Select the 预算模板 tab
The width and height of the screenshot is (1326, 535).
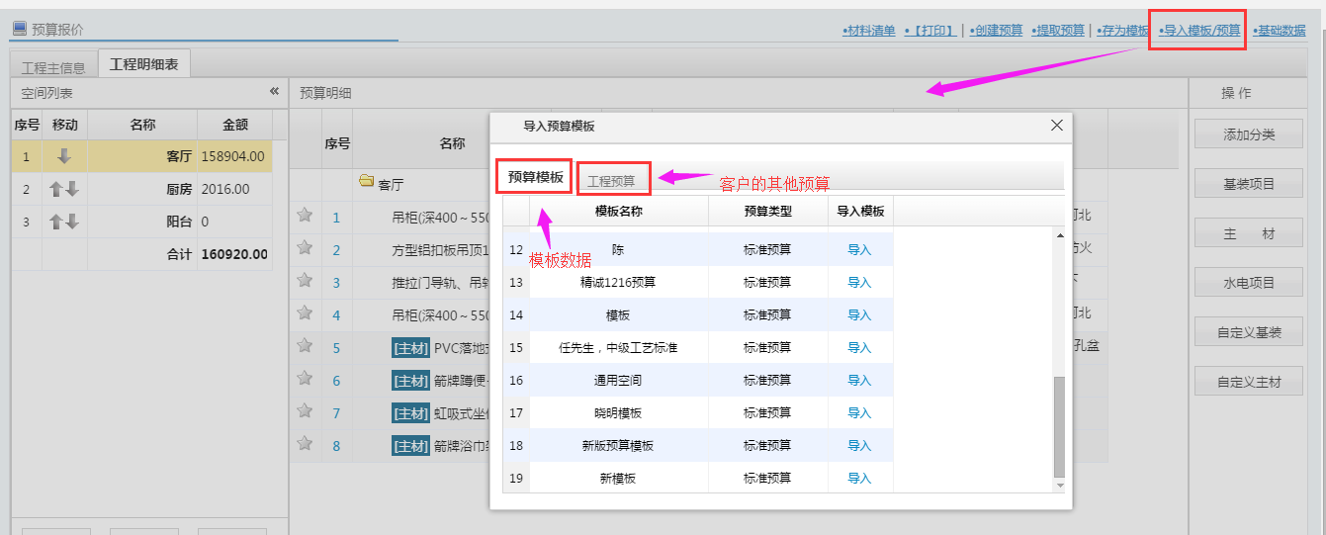(x=535, y=178)
